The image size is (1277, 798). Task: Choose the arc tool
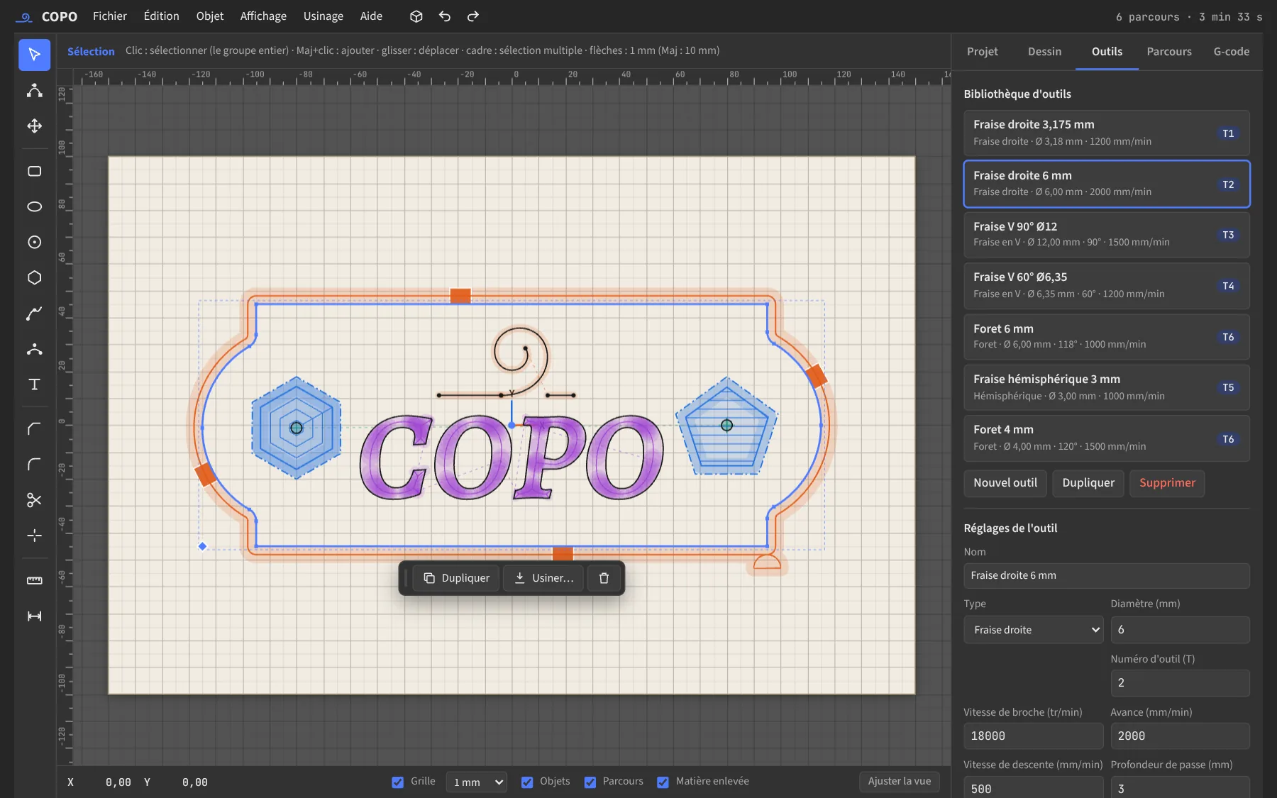(34, 348)
